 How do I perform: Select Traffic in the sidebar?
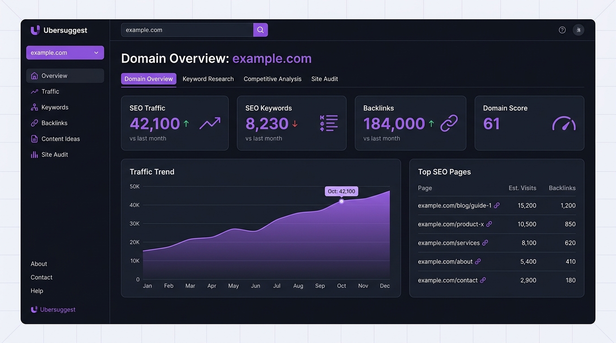tap(65, 92)
